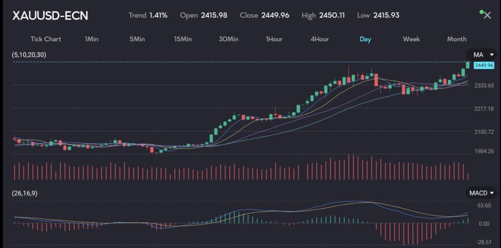Click the active Day timeframe tab

365,39
